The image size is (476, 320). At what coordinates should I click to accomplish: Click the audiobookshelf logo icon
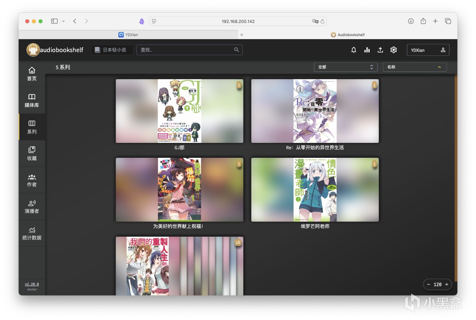[33, 50]
